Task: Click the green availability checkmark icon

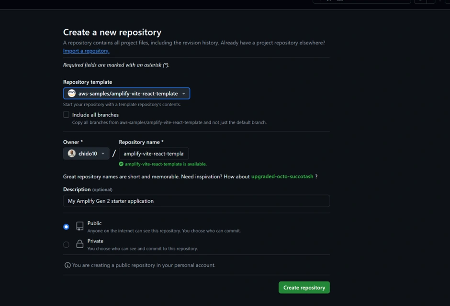Action: (121, 164)
